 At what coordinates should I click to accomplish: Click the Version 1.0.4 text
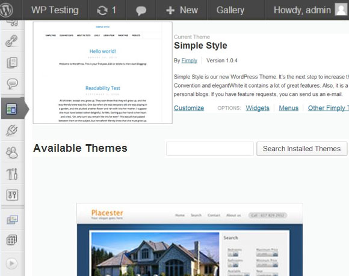coord(222,61)
